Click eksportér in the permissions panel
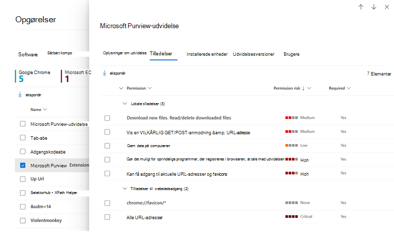 (117, 74)
